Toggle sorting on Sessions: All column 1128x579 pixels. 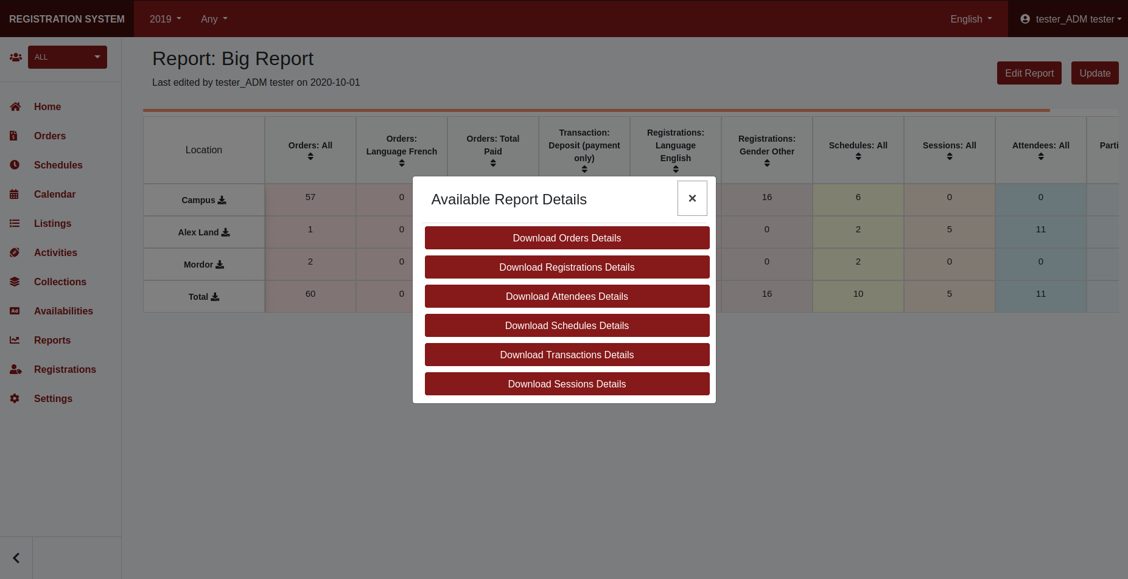click(x=949, y=156)
